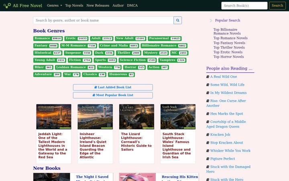Click the genre, author or book name search box
Screen dimensions: 289x181
104,21
